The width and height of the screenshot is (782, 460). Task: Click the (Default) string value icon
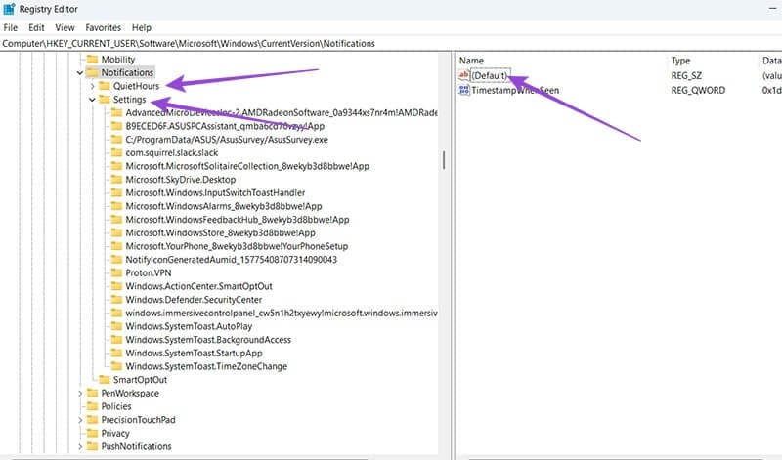click(464, 75)
